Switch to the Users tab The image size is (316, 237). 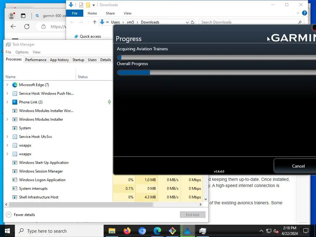pos(92,60)
